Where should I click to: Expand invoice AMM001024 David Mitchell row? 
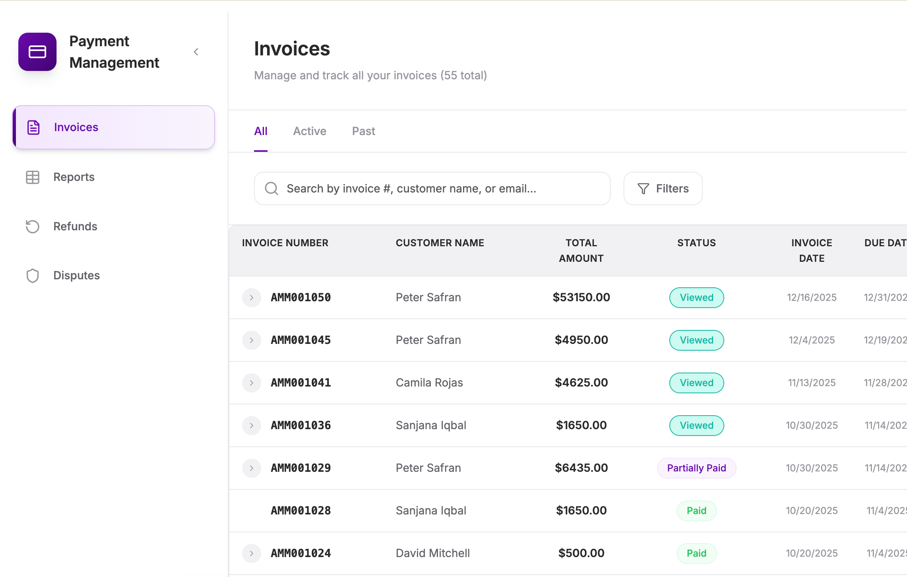click(252, 553)
